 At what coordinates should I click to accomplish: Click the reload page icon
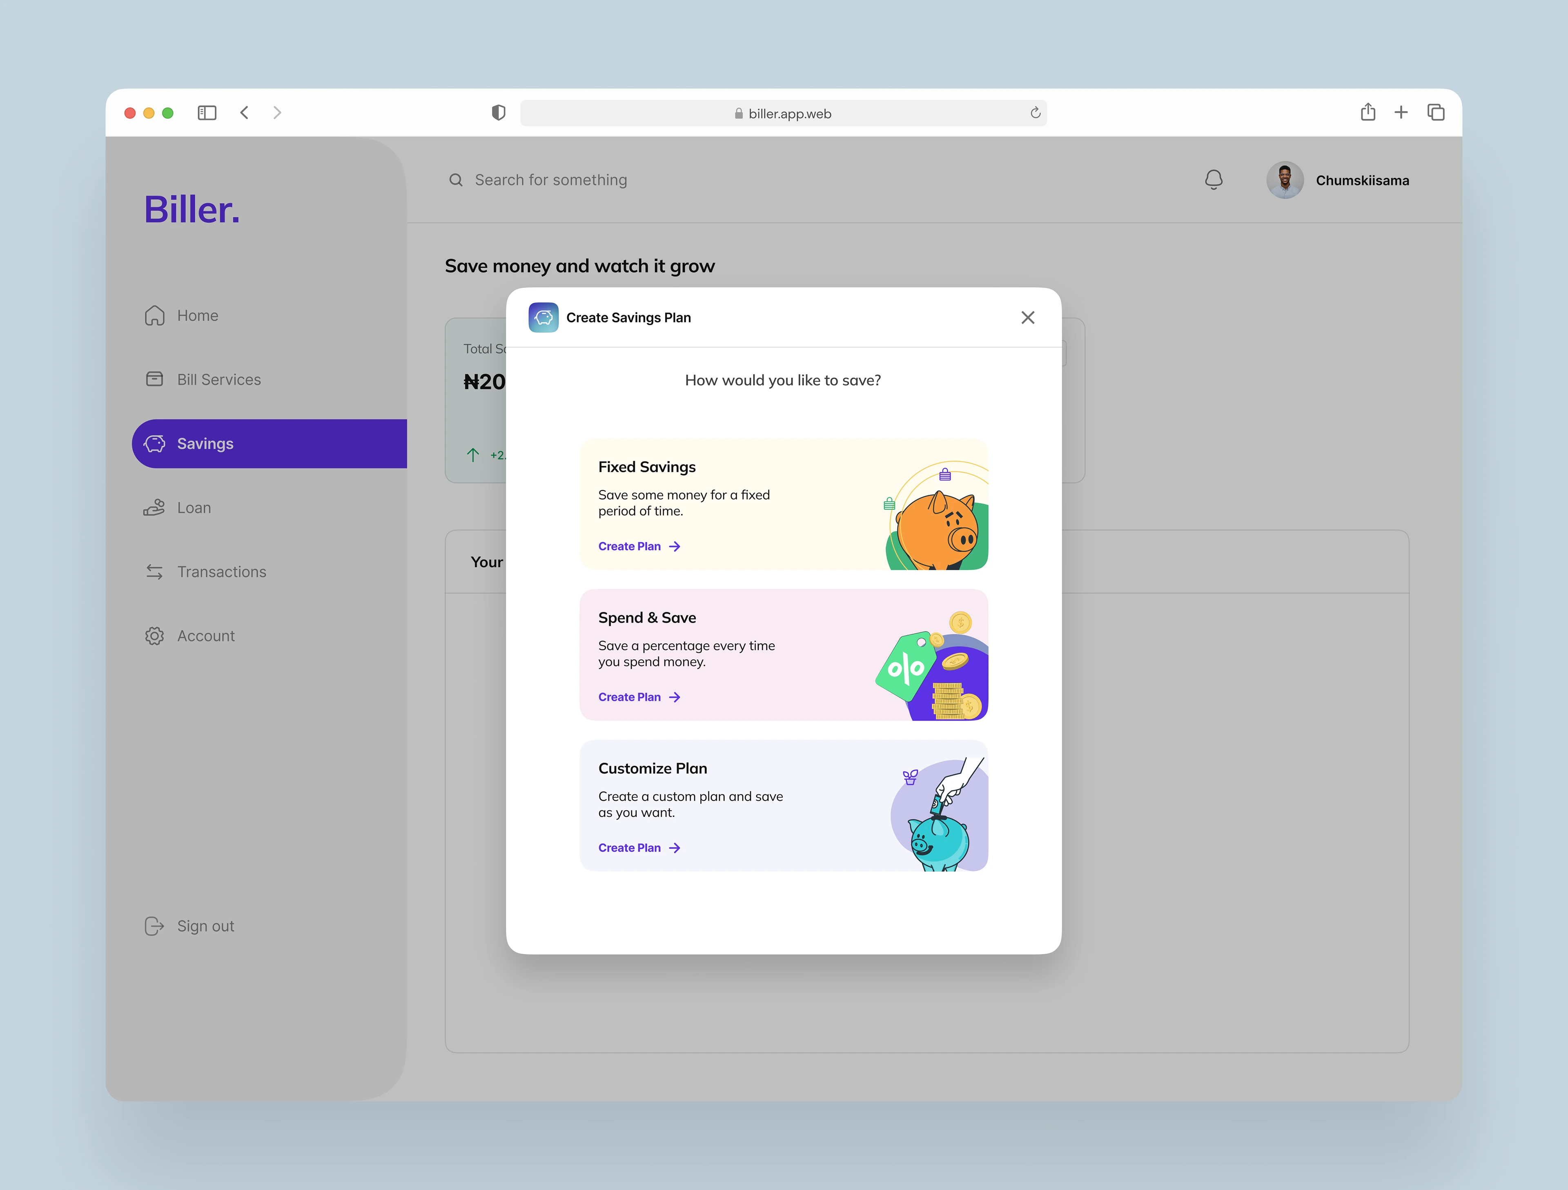point(1035,113)
